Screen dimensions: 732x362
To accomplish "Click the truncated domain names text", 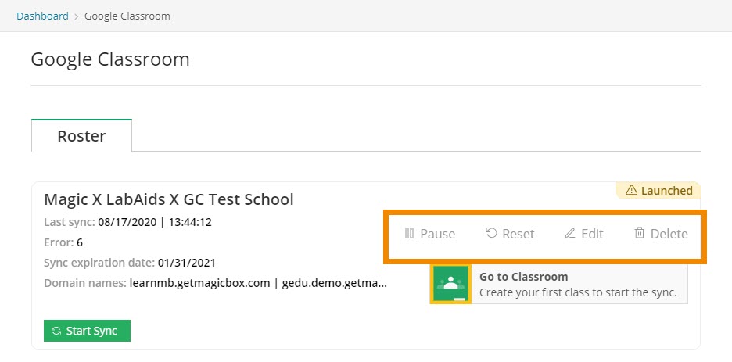I will click(258, 283).
